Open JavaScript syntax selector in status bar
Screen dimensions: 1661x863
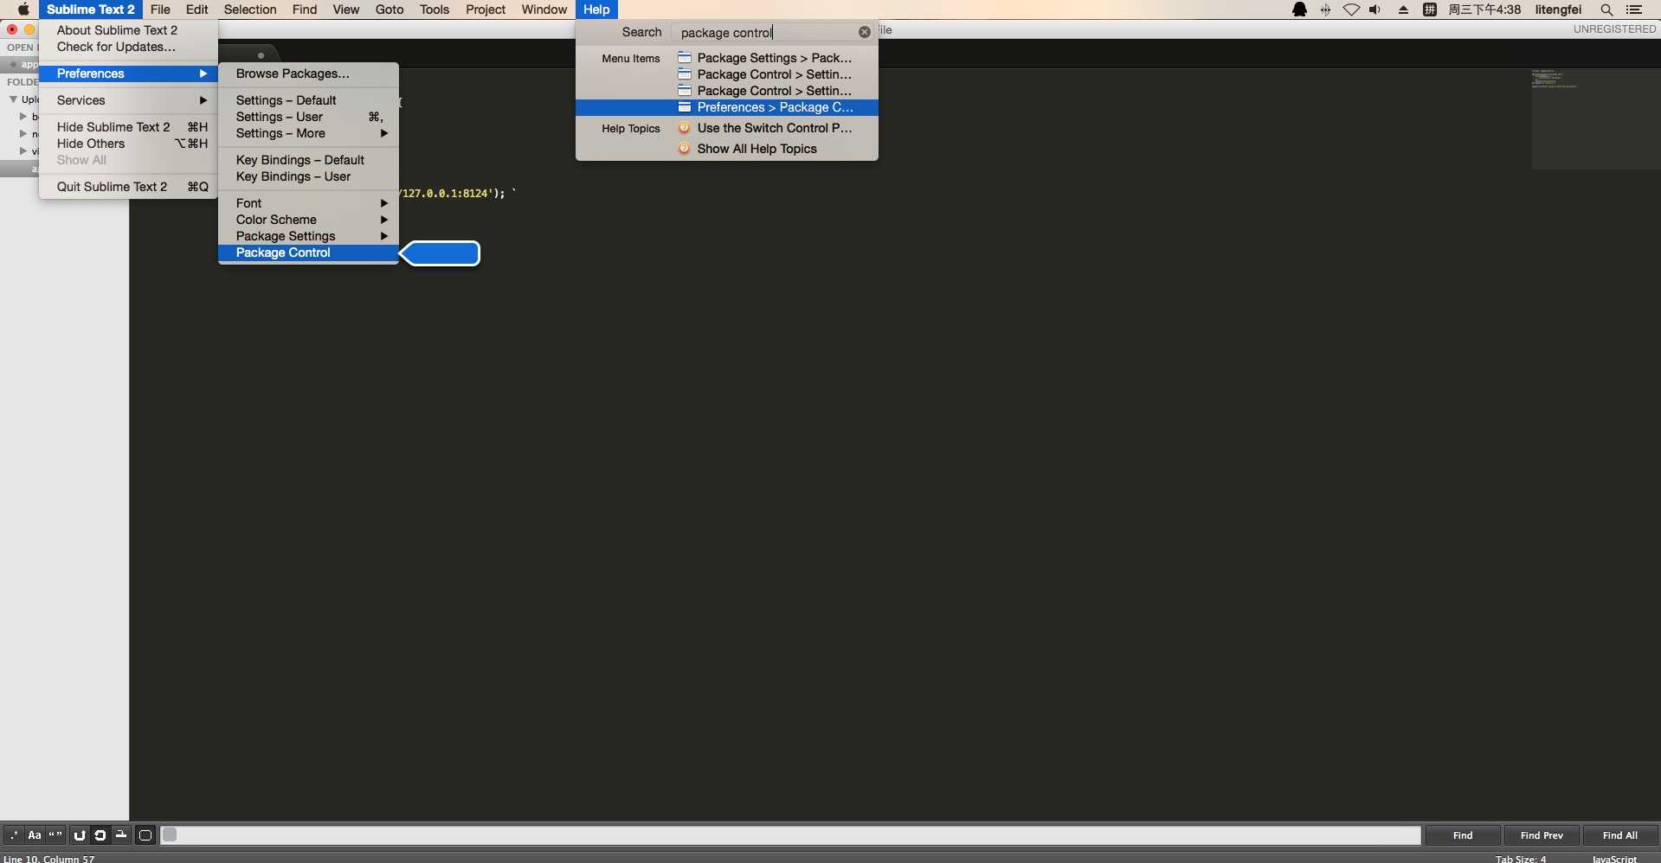1614,859
